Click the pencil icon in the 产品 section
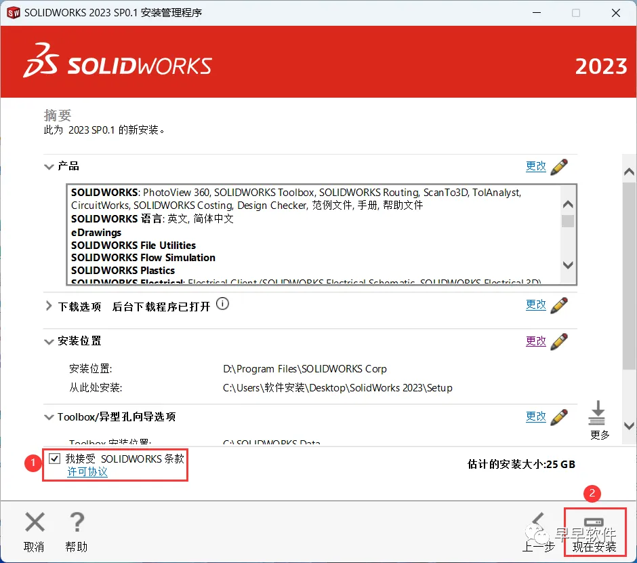The image size is (637, 563). (559, 167)
